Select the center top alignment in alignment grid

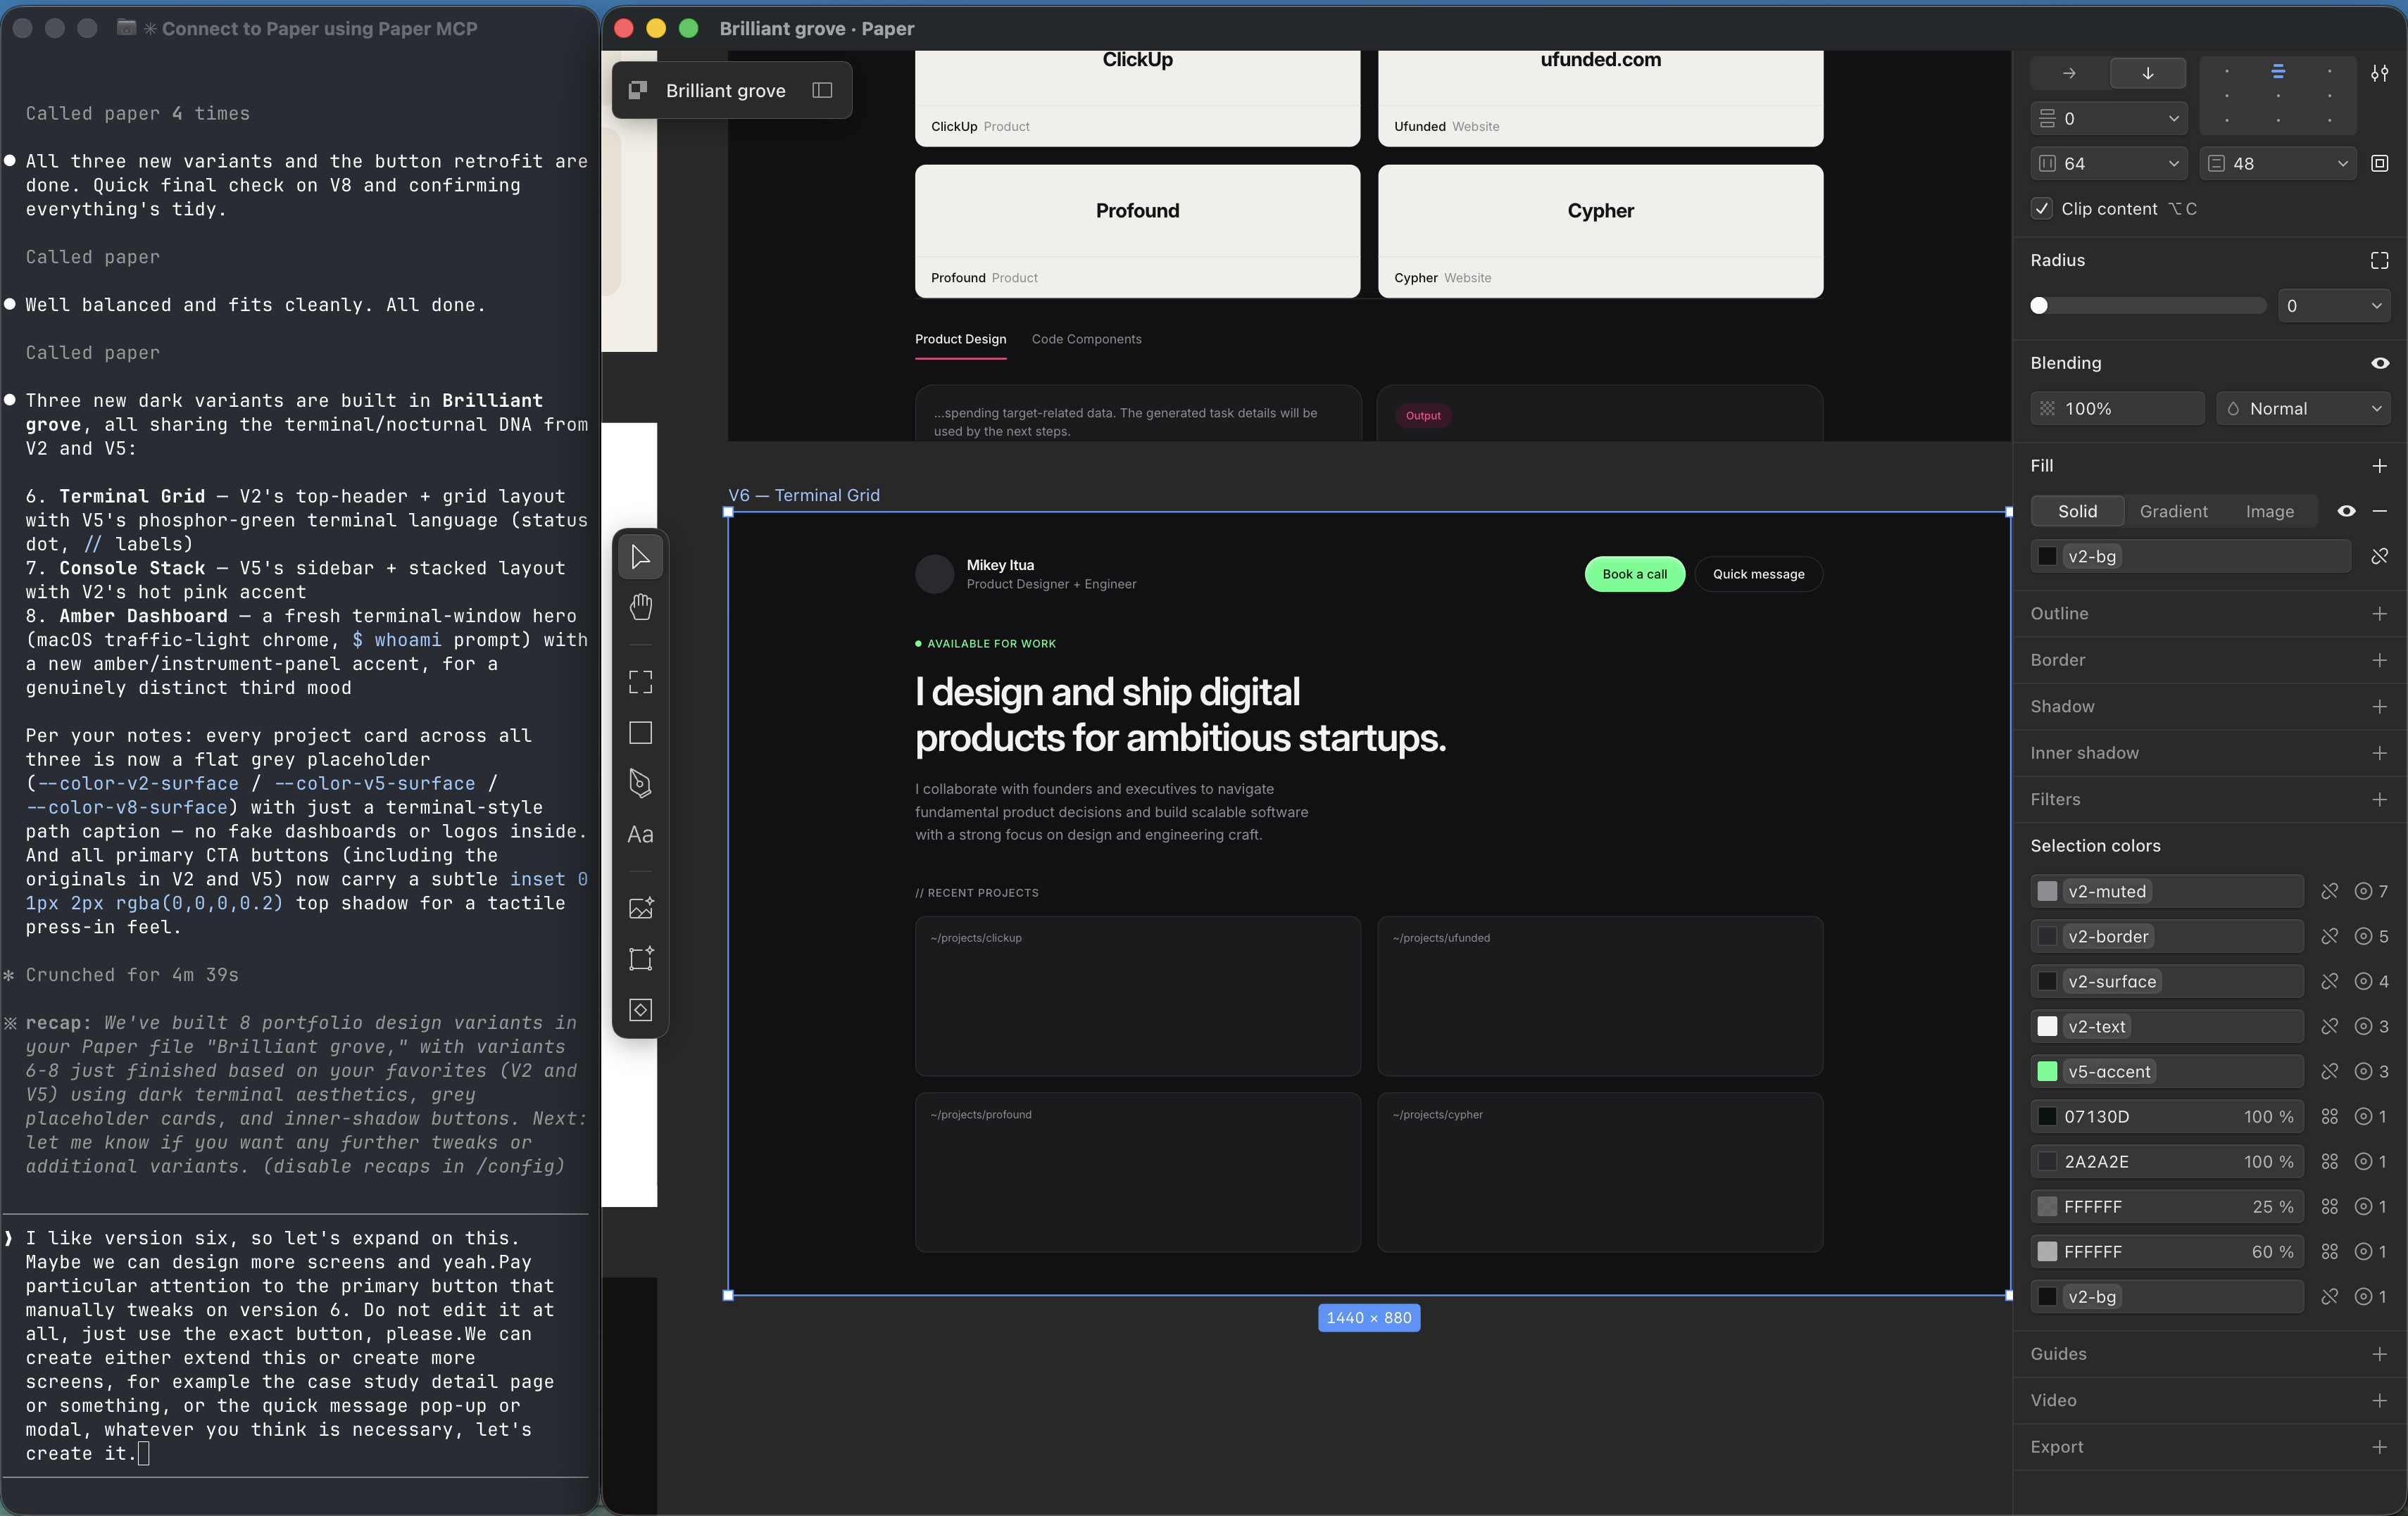pos(2278,71)
